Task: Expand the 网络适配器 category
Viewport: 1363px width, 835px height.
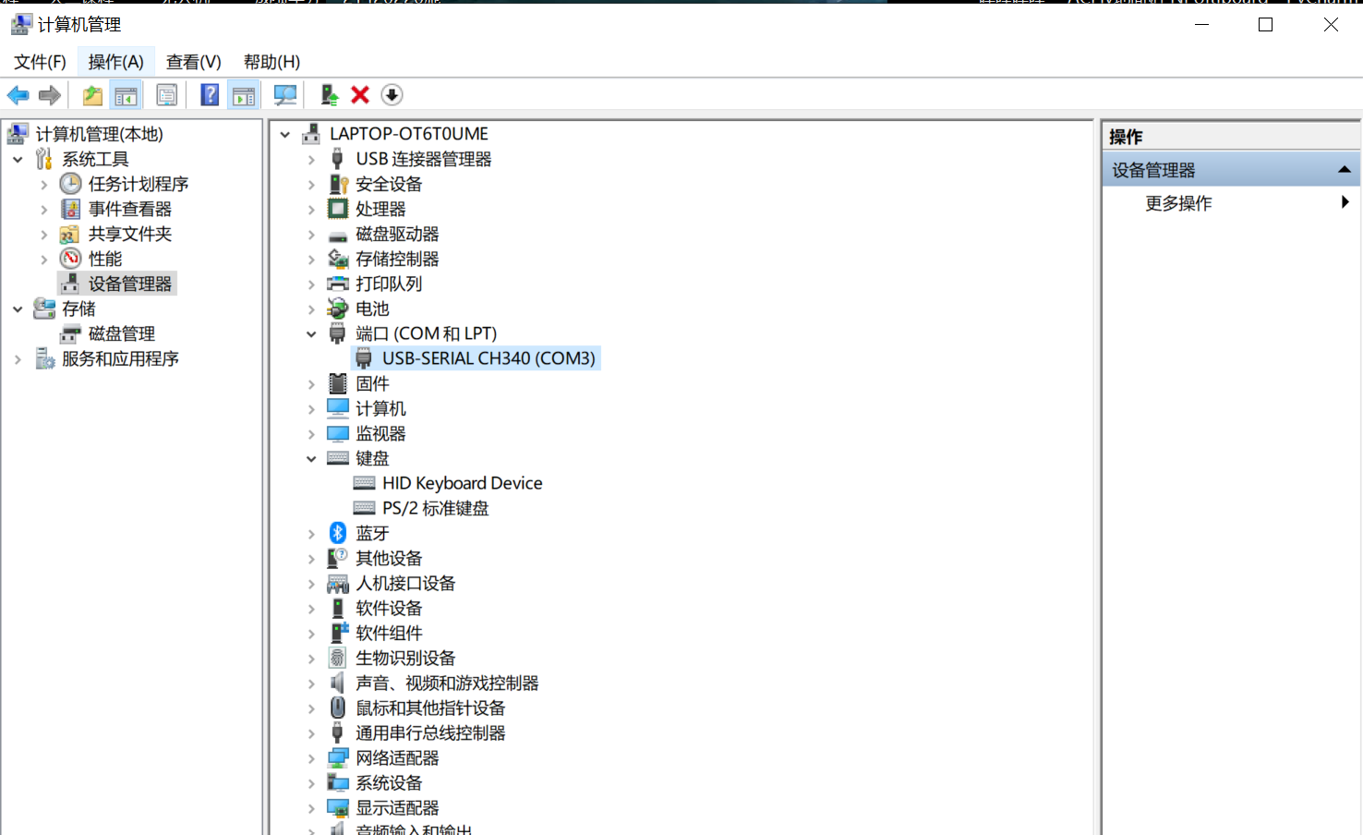Action: 311,758
